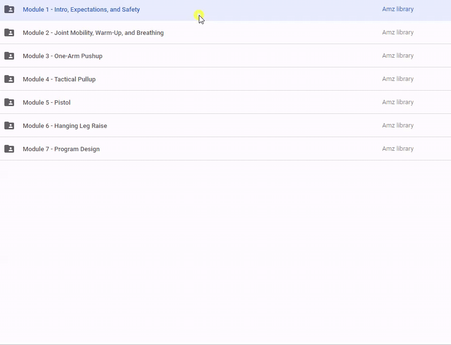Screen dimensions: 451x345
Task: Select the One-Arm Pushup row's folder icon
Action: (x=9, y=56)
